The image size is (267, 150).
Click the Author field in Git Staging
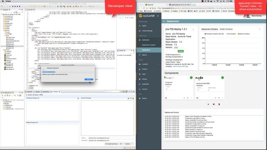click(x=111, y=138)
